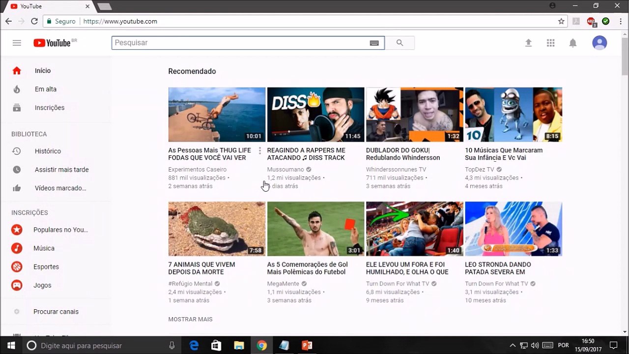Open the notifications bell
629x354 pixels.
(x=572, y=43)
